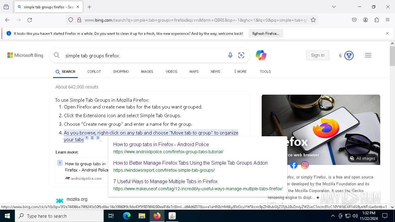
Task: Launch Microsoft Edge from the taskbar
Action: (127, 216)
